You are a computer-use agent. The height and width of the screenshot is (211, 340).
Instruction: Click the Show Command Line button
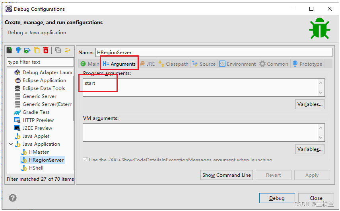226,175
